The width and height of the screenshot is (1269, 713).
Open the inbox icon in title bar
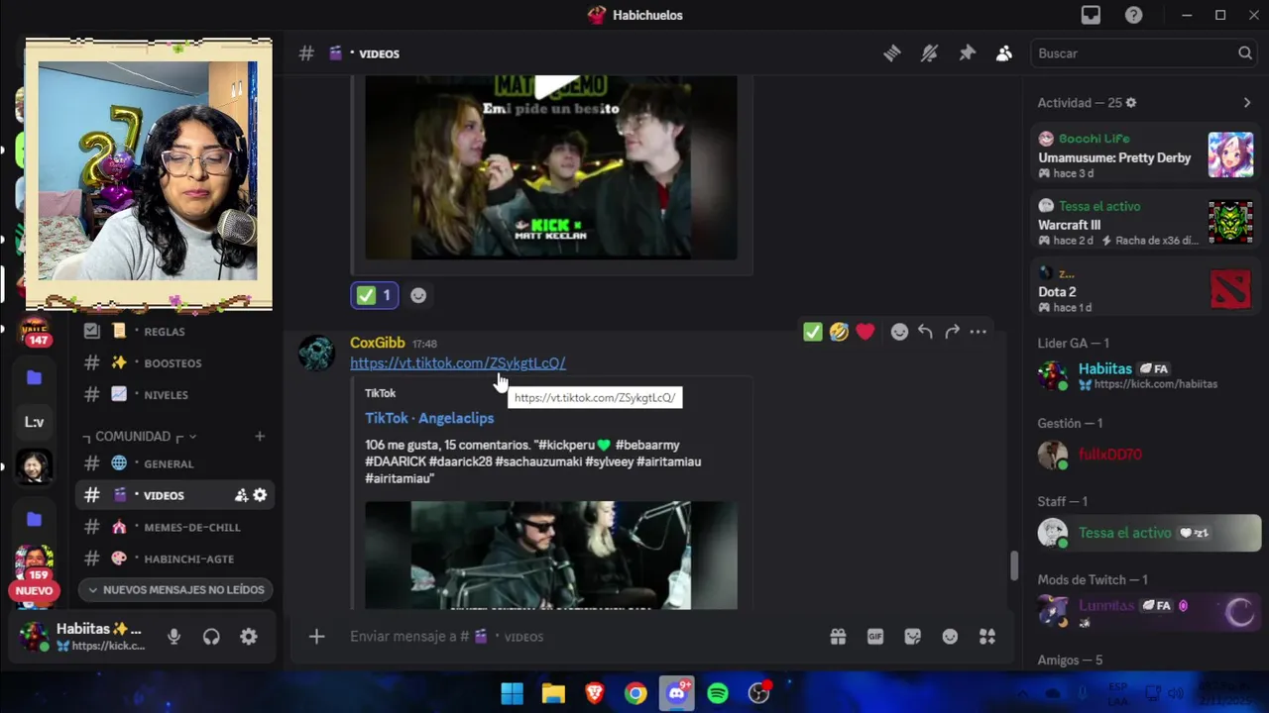(1091, 15)
